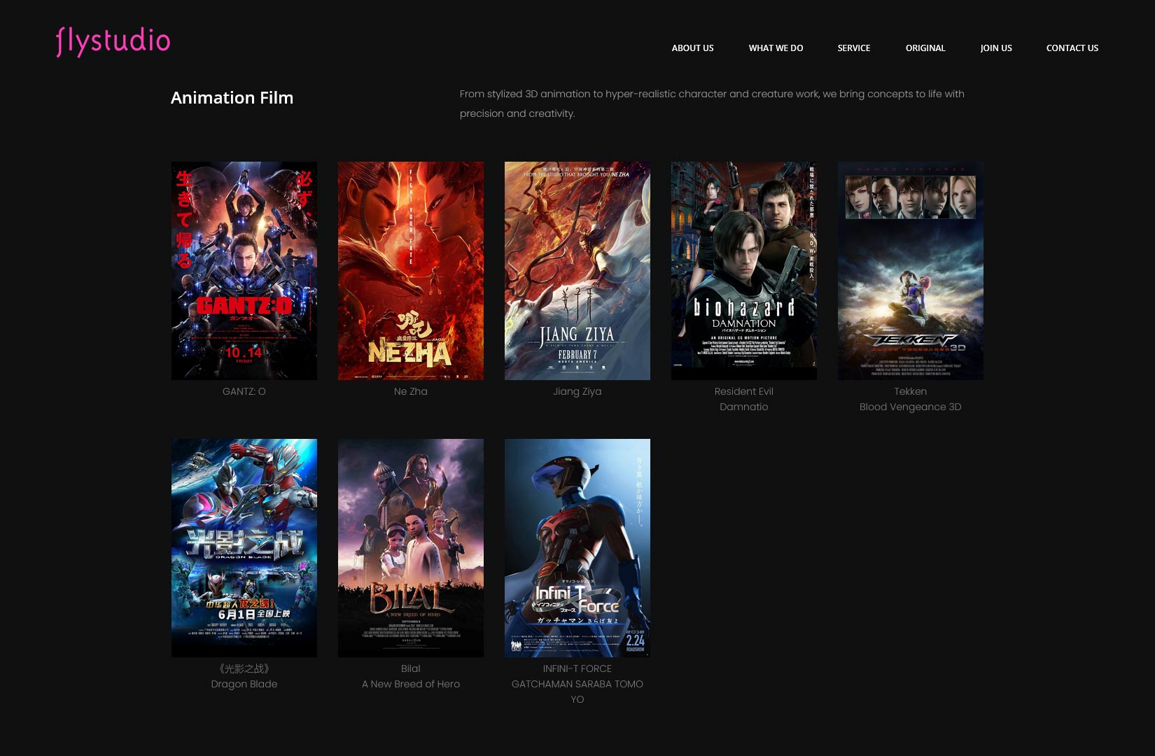Click the 'Resident Evil' caption
This screenshot has height=756, width=1155.
click(744, 391)
